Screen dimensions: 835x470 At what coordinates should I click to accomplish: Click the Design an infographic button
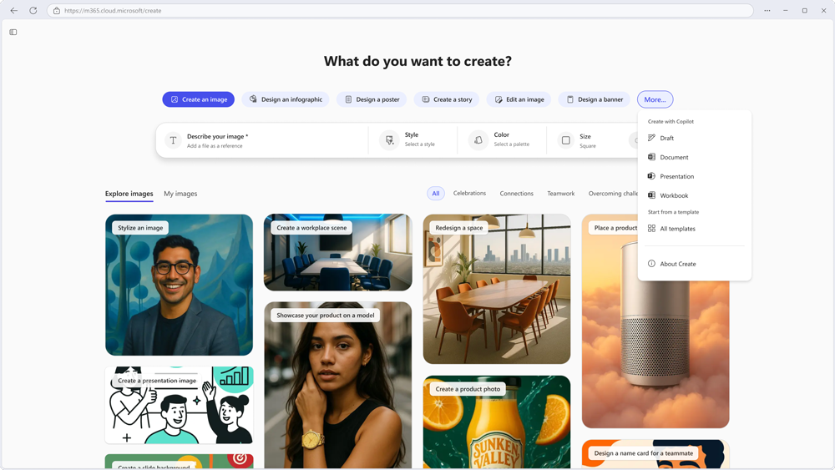(286, 99)
